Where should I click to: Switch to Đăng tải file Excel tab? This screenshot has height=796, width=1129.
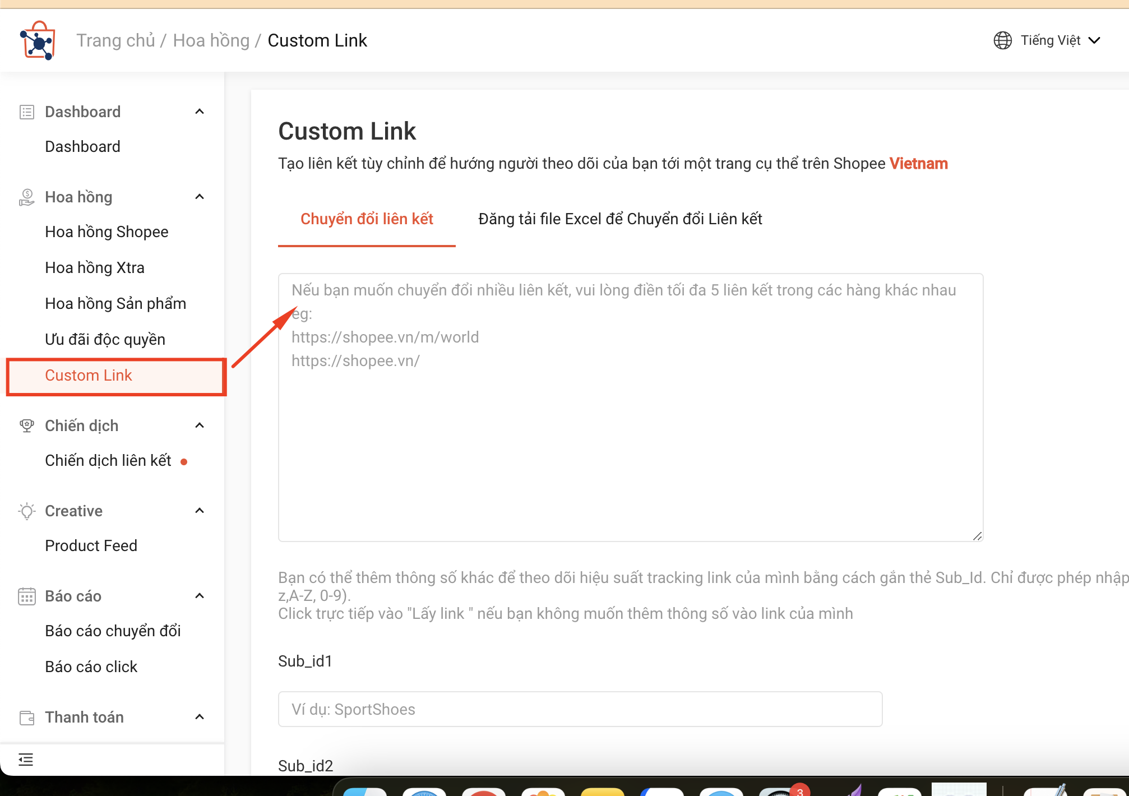click(620, 219)
